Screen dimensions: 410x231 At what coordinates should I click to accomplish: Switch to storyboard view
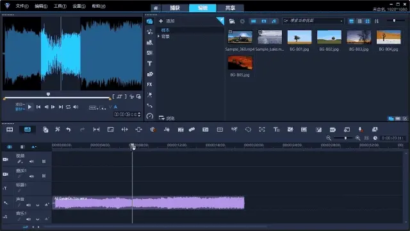[x=10, y=130]
